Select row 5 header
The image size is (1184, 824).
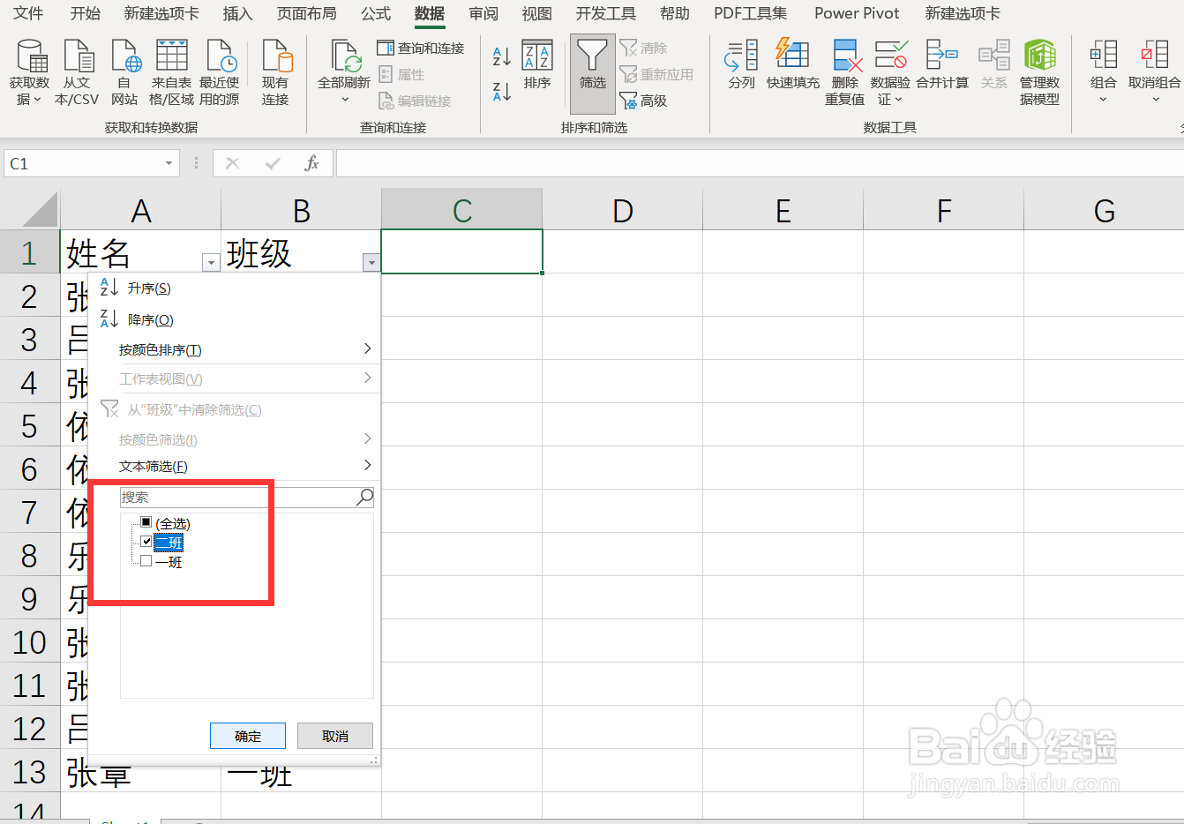[29, 426]
